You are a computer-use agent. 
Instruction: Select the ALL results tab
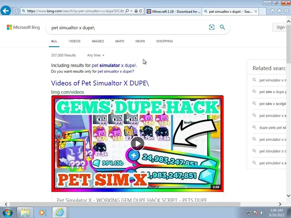(x=54, y=41)
